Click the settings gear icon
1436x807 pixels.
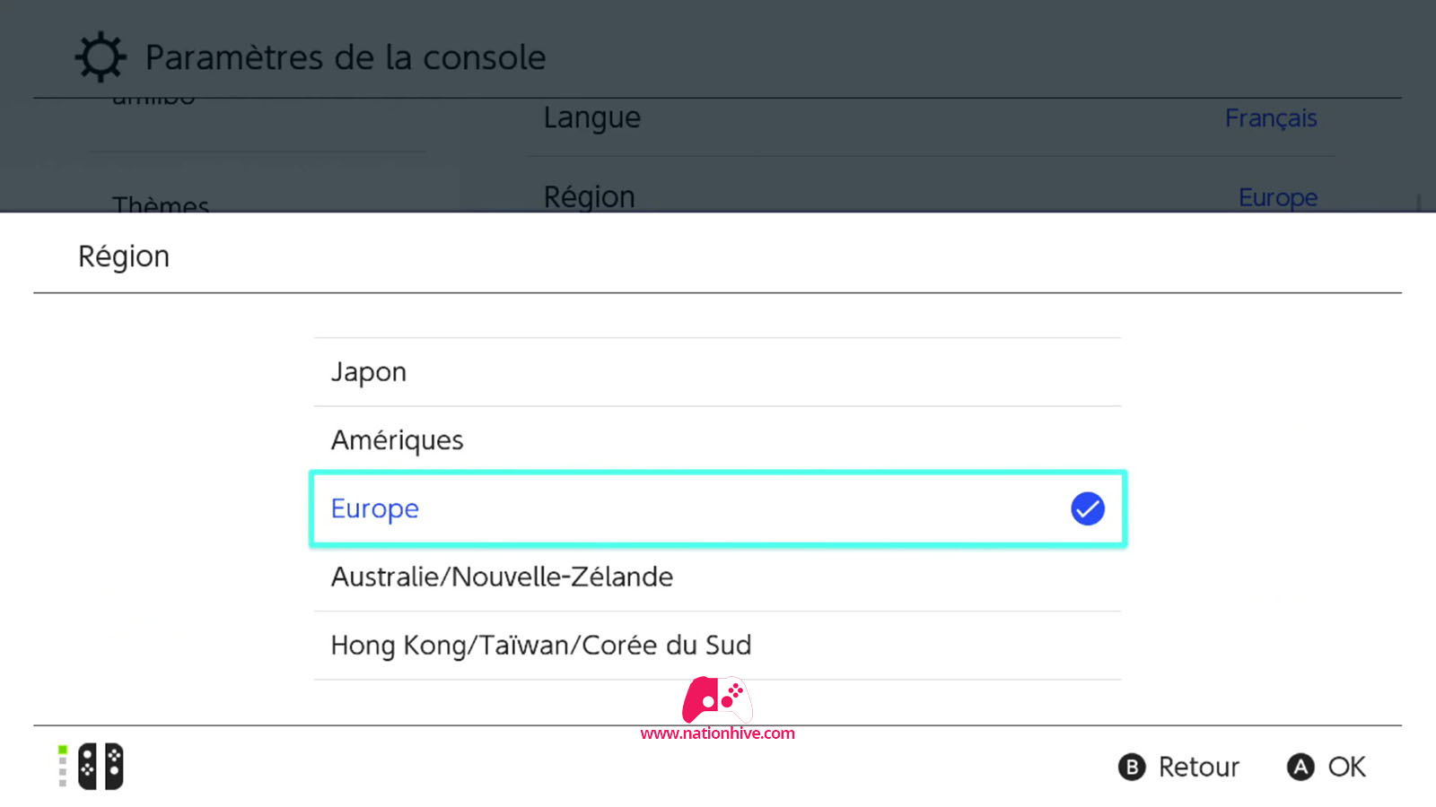tap(100, 57)
